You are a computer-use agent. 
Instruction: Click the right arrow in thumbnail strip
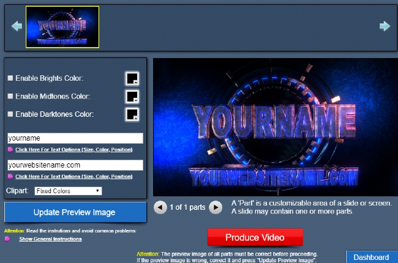click(x=385, y=26)
